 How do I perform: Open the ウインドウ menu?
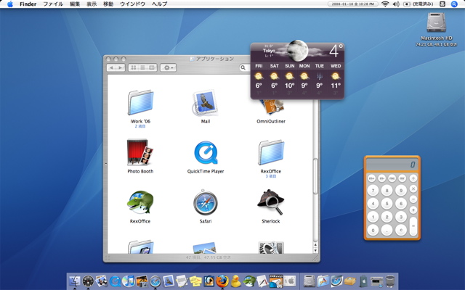point(132,4)
